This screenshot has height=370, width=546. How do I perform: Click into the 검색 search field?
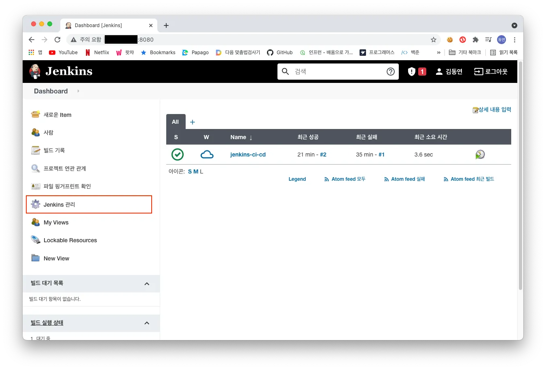(x=339, y=72)
